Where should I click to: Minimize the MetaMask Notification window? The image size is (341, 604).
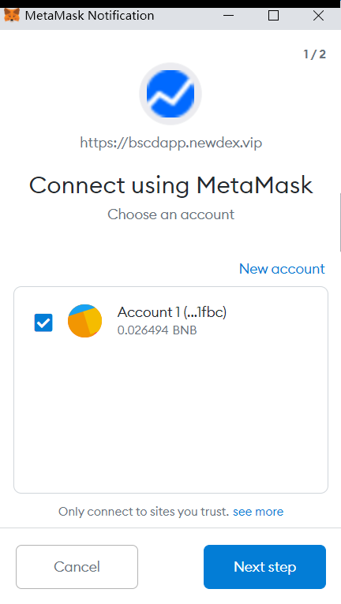coord(228,16)
